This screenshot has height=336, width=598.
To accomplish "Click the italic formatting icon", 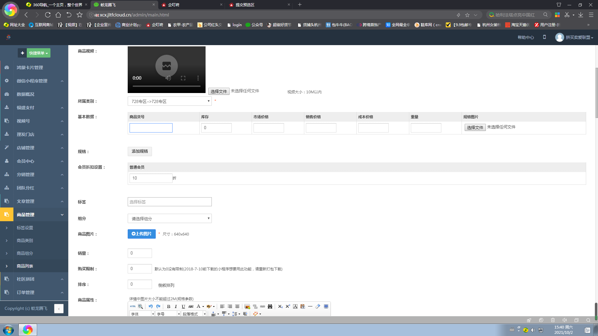I will coord(176,306).
